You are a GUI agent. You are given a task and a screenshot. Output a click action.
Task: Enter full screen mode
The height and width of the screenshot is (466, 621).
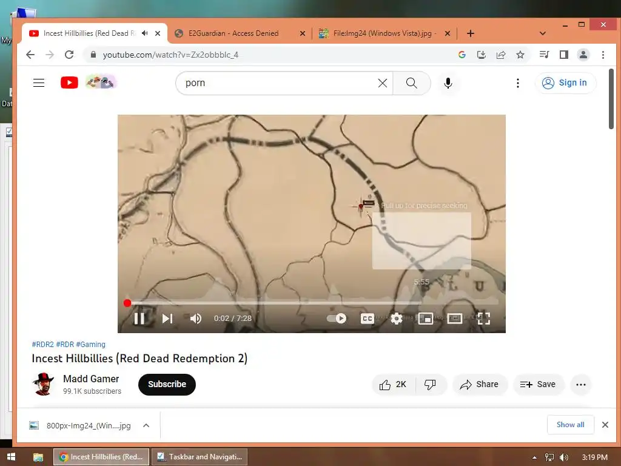coord(483,318)
